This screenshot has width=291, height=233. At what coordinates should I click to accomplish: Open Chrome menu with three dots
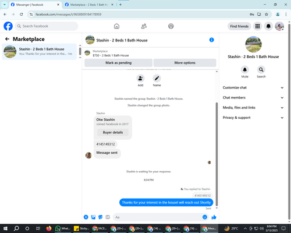286,15
